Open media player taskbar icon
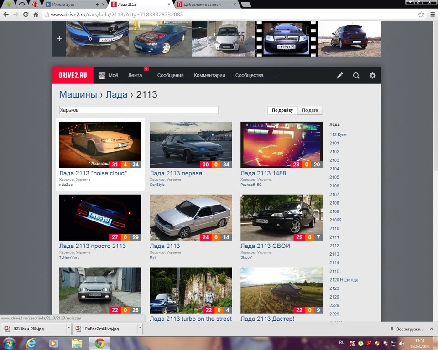The width and height of the screenshot is (438, 350). (54, 343)
